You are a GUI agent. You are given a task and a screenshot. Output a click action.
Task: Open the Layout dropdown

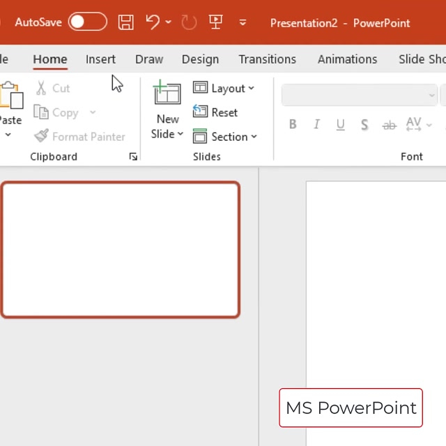click(x=224, y=89)
